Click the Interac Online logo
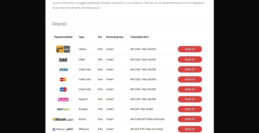This screenshot has width=259, height=133. (63, 49)
